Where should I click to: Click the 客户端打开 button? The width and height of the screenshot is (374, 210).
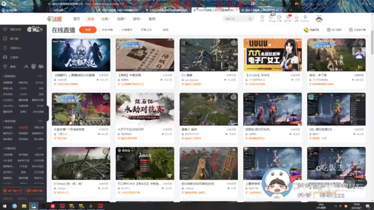pyautogui.click(x=13, y=191)
